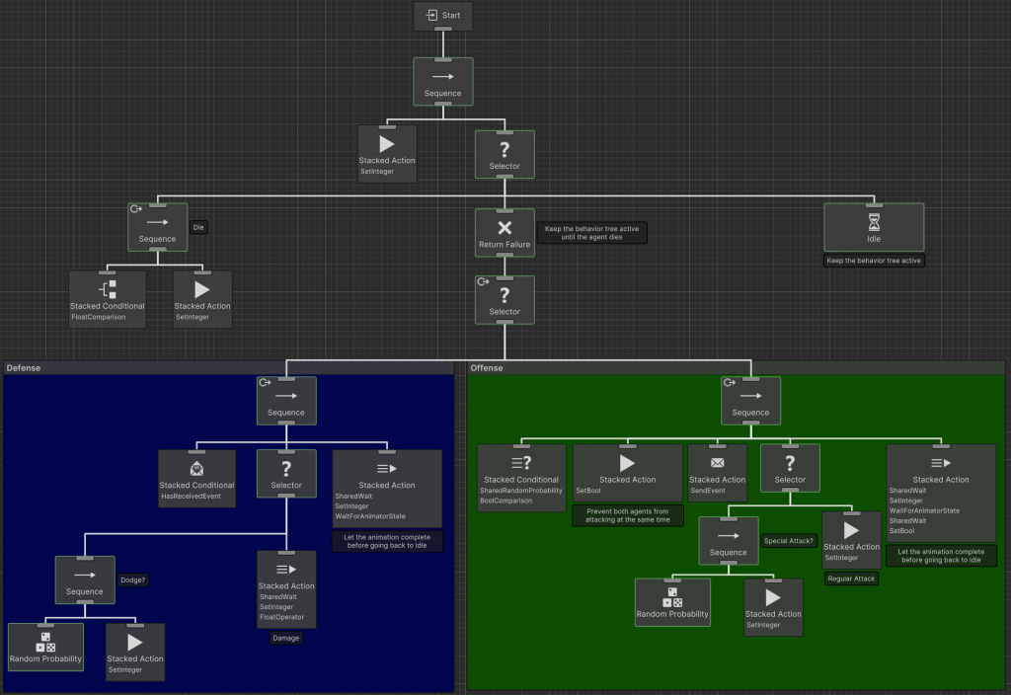Select the SendEvent Stacked Action node
The image size is (1011, 695).
[717, 473]
